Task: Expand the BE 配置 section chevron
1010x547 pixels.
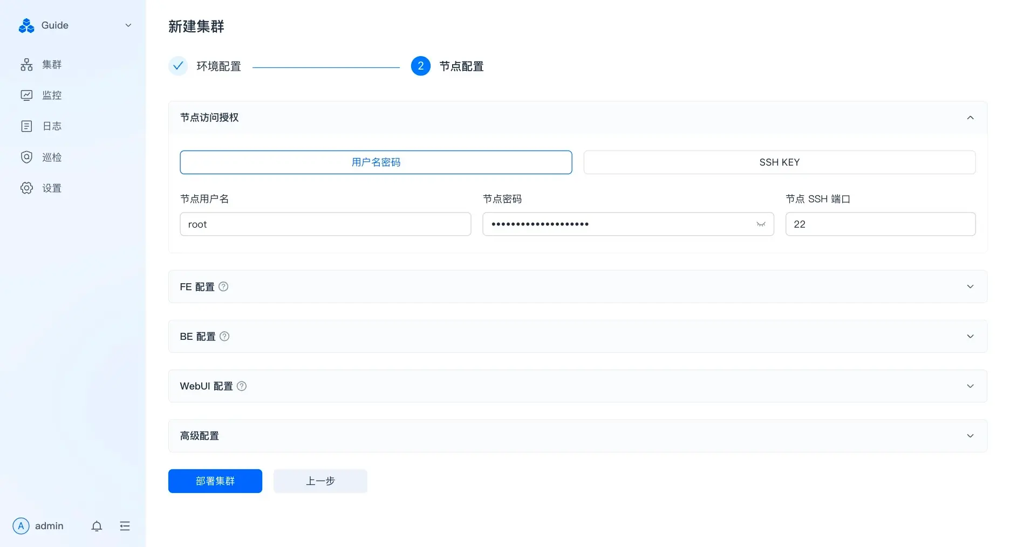Action: pos(970,336)
